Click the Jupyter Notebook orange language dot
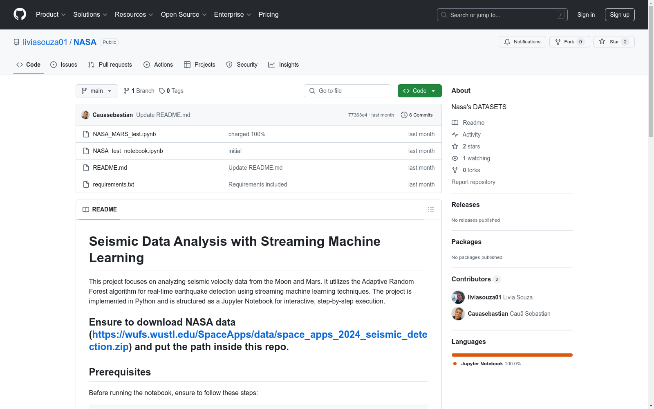 tap(455, 364)
